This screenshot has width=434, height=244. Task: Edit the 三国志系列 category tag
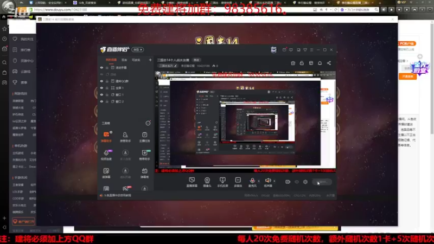tap(168, 66)
